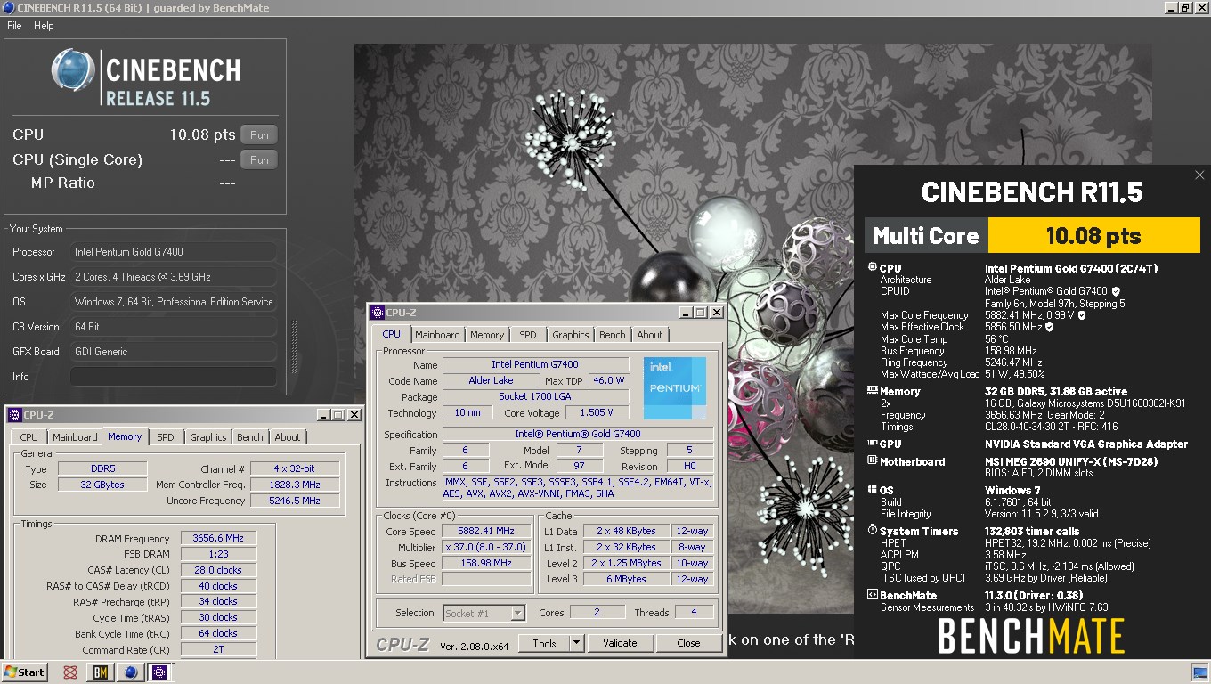The image size is (1211, 684).
Task: Click the CPU-Z Memory window title icon
Action: 15,415
